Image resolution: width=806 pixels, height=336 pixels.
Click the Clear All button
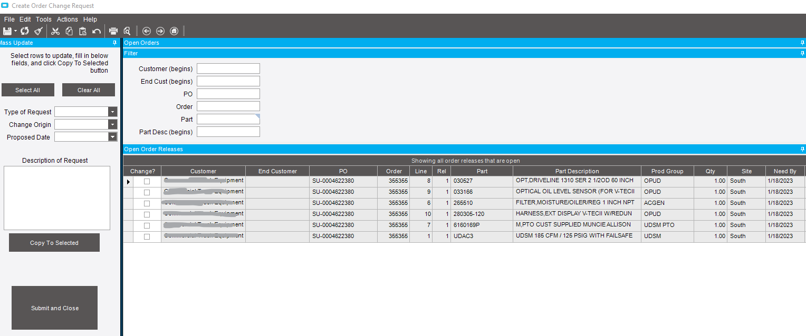(x=89, y=90)
